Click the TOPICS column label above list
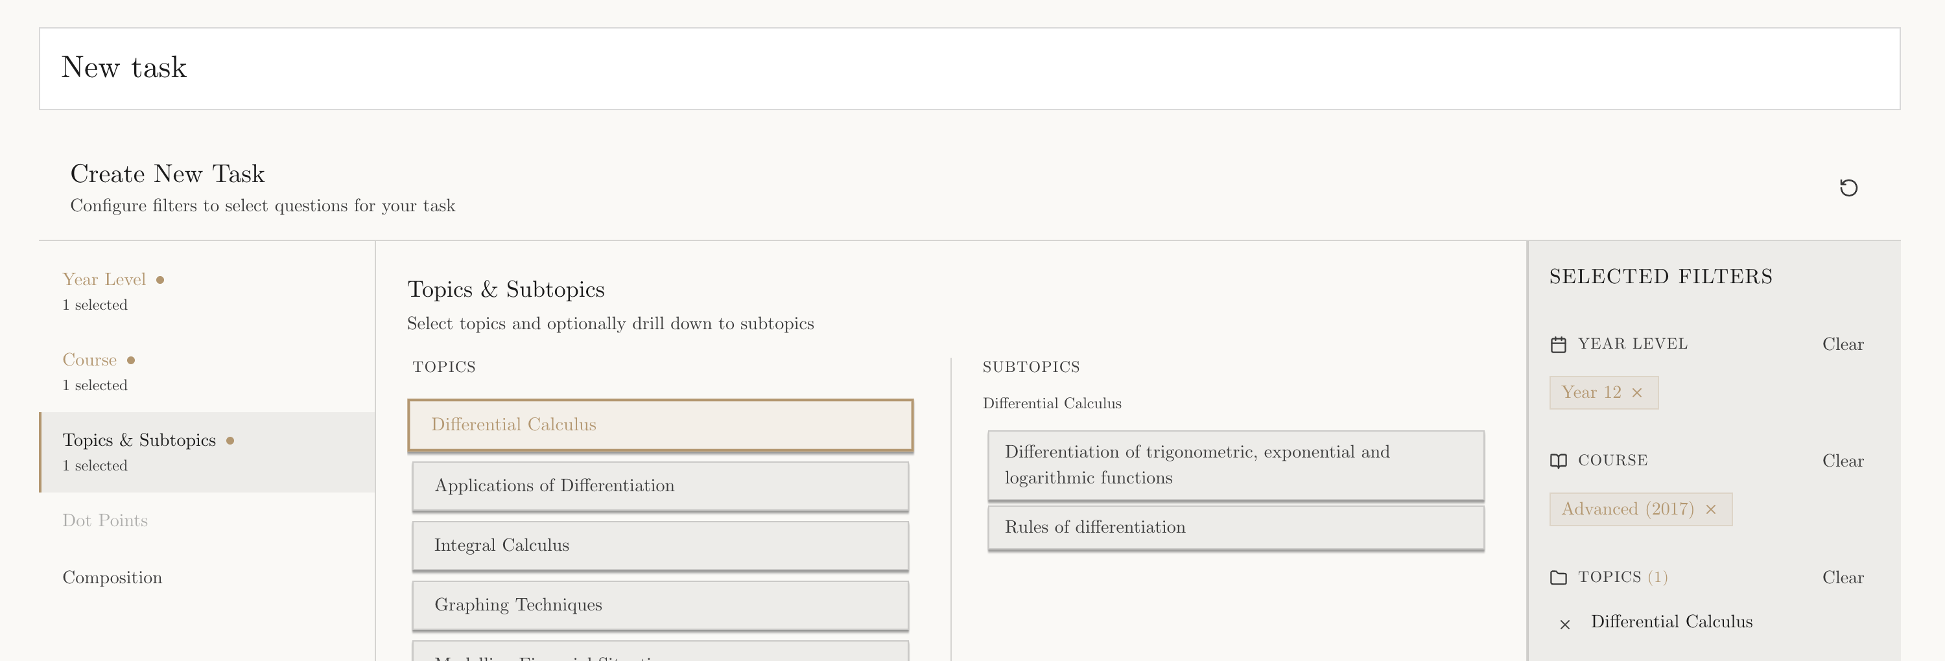 coord(444,367)
